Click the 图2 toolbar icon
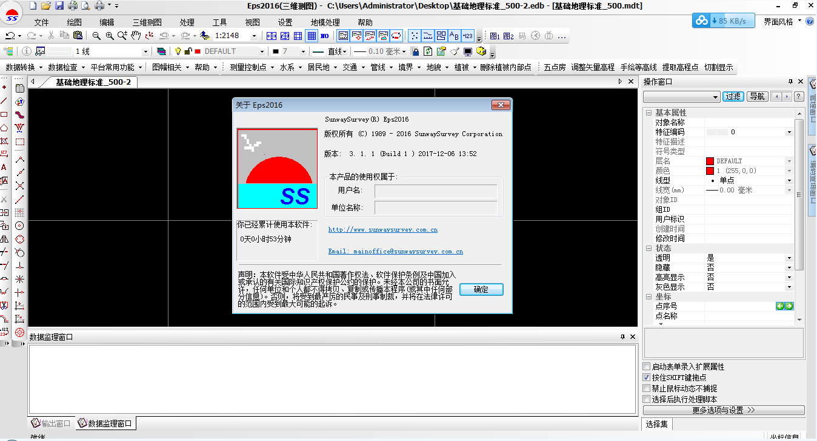The image size is (817, 441). coord(508,36)
